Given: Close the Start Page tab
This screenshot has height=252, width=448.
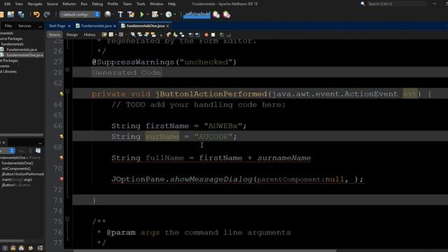Looking at the screenshot, I should pyautogui.click(x=69, y=26).
